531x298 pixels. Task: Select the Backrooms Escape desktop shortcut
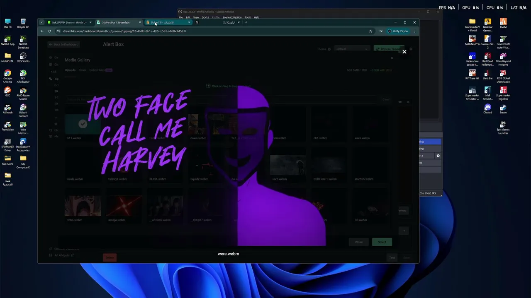pyautogui.click(x=472, y=60)
